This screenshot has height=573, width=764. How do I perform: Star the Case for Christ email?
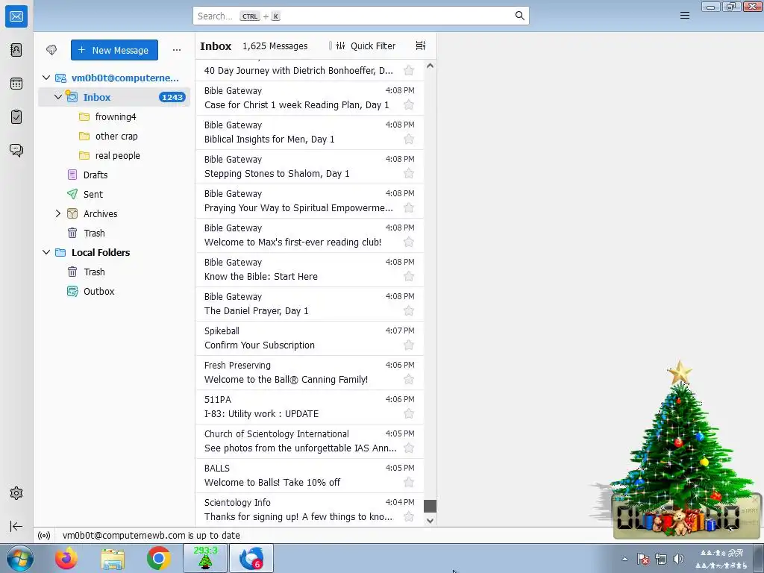(409, 105)
